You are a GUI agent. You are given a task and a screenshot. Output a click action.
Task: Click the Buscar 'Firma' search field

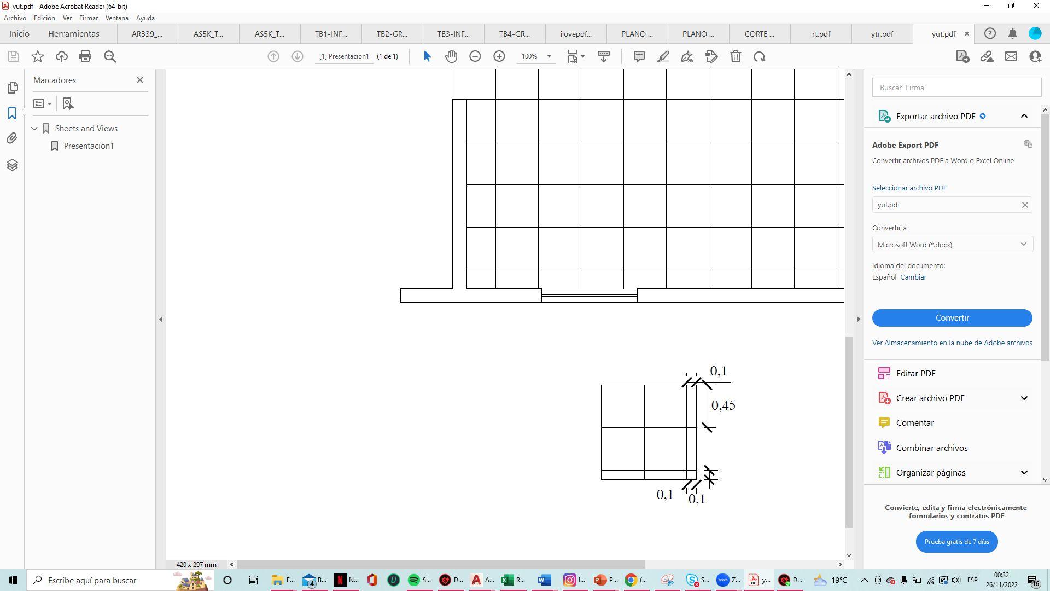pyautogui.click(x=956, y=88)
